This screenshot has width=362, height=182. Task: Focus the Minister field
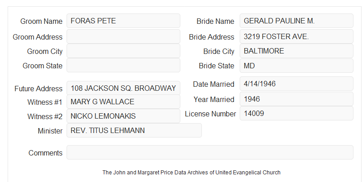(x=134, y=130)
